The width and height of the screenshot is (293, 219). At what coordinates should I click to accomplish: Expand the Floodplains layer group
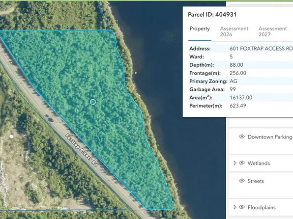pyautogui.click(x=235, y=207)
